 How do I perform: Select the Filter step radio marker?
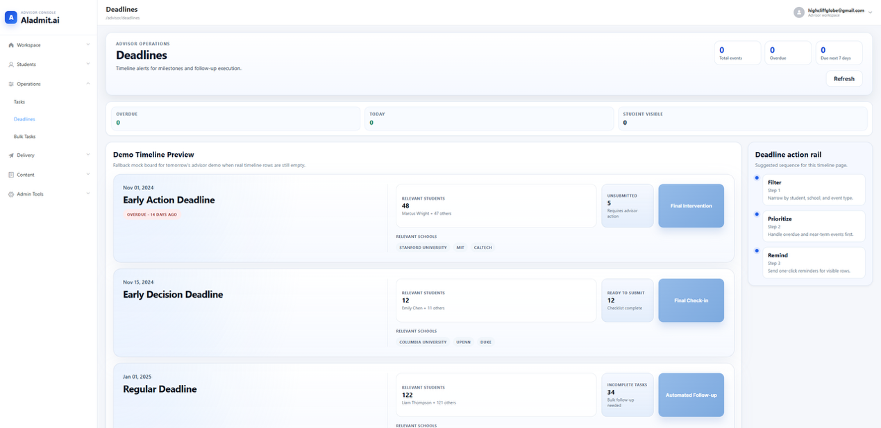point(757,178)
